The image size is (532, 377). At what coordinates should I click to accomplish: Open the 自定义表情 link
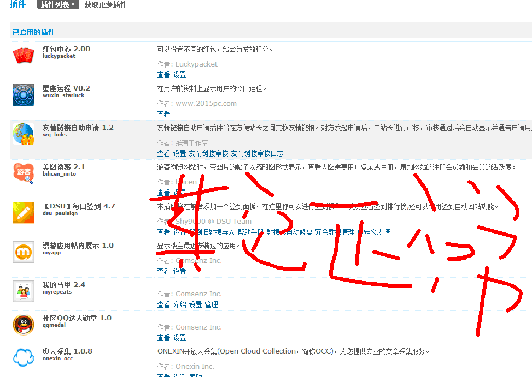pyautogui.click(x=374, y=232)
